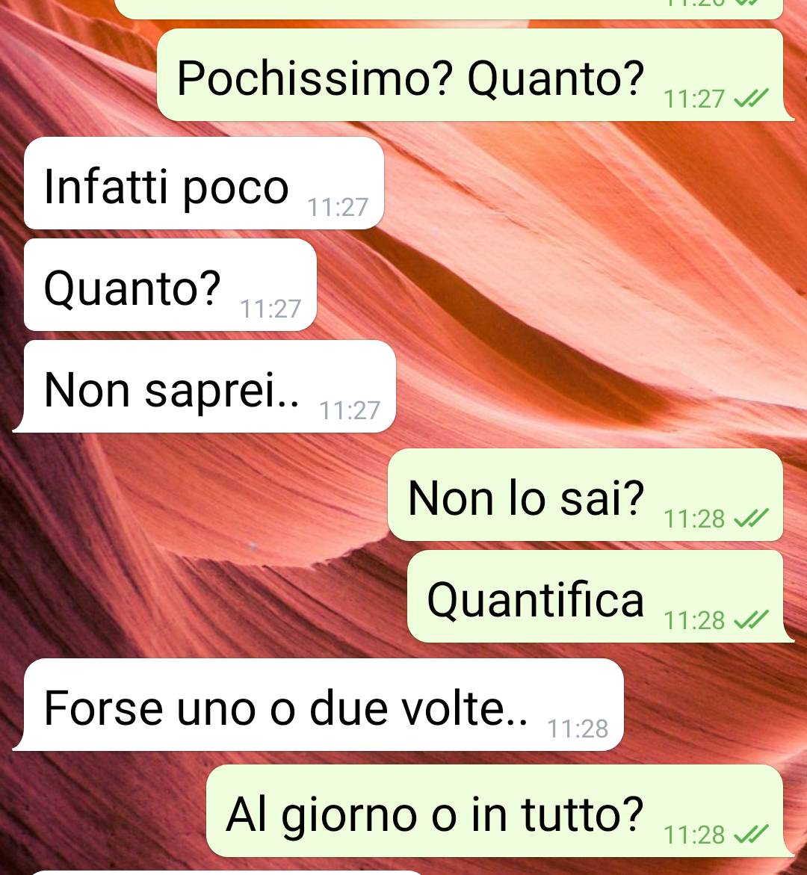Tap the 11:28 timestamp on "Forse uno o due volte.."
The width and height of the screenshot is (807, 875).
(x=578, y=729)
